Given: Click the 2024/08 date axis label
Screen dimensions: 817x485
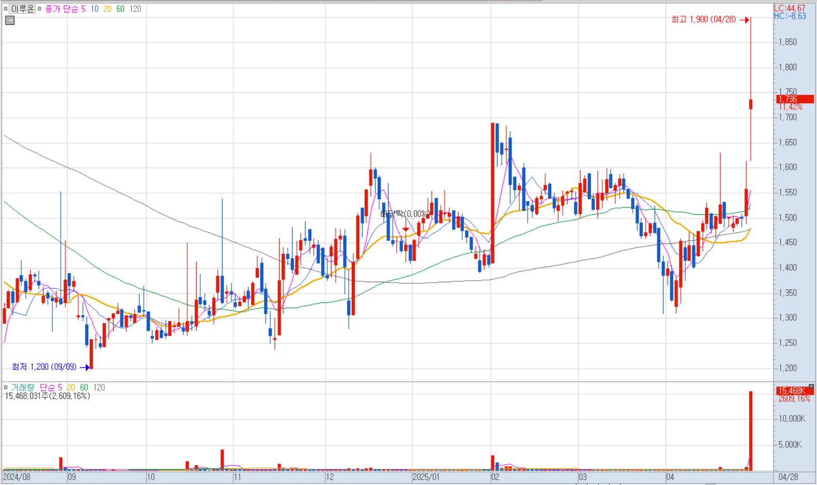Looking at the screenshot, I should [x=17, y=477].
